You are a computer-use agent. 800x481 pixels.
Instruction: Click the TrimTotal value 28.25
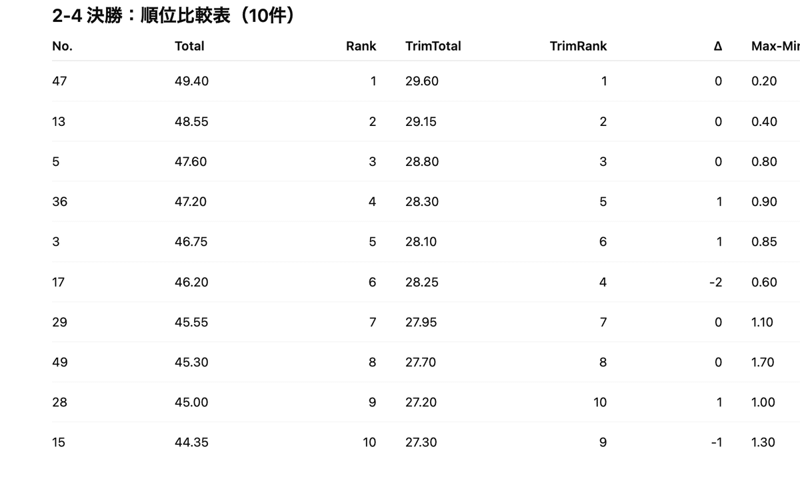click(x=421, y=282)
